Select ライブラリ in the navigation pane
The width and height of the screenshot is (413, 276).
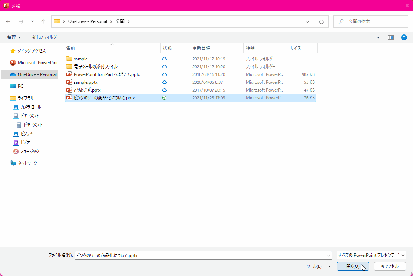tap(22, 98)
